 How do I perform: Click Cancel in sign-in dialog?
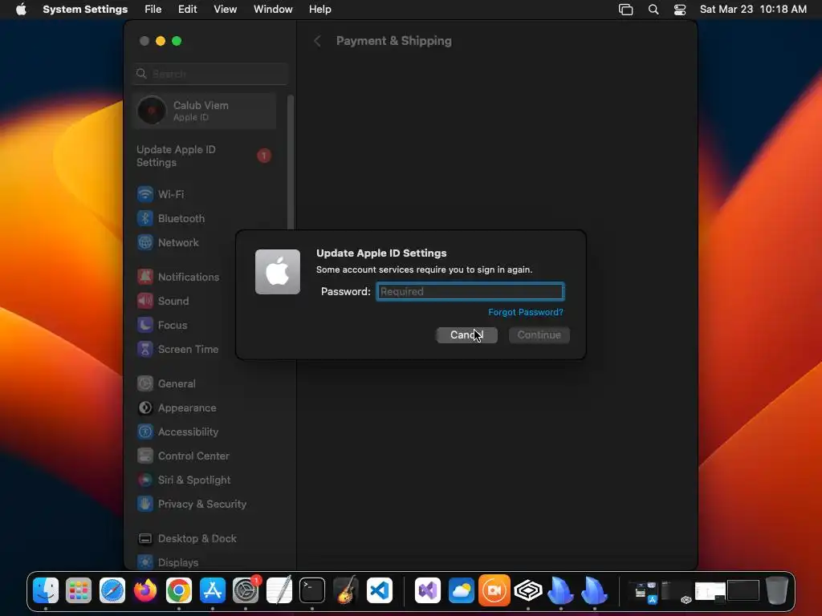point(466,334)
